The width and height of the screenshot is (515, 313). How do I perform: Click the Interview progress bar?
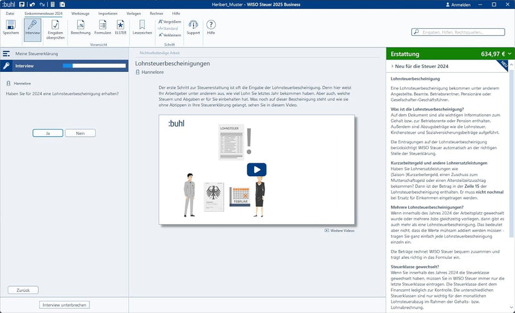[94, 66]
